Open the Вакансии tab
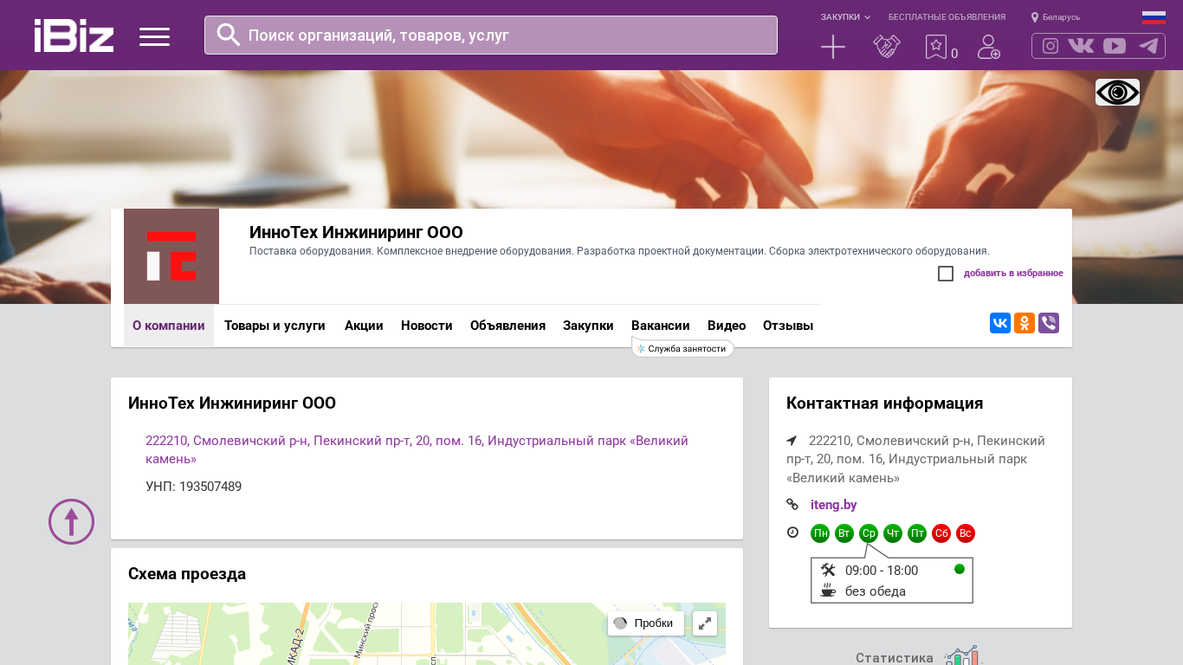Image resolution: width=1183 pixels, height=665 pixels. pyautogui.click(x=660, y=326)
